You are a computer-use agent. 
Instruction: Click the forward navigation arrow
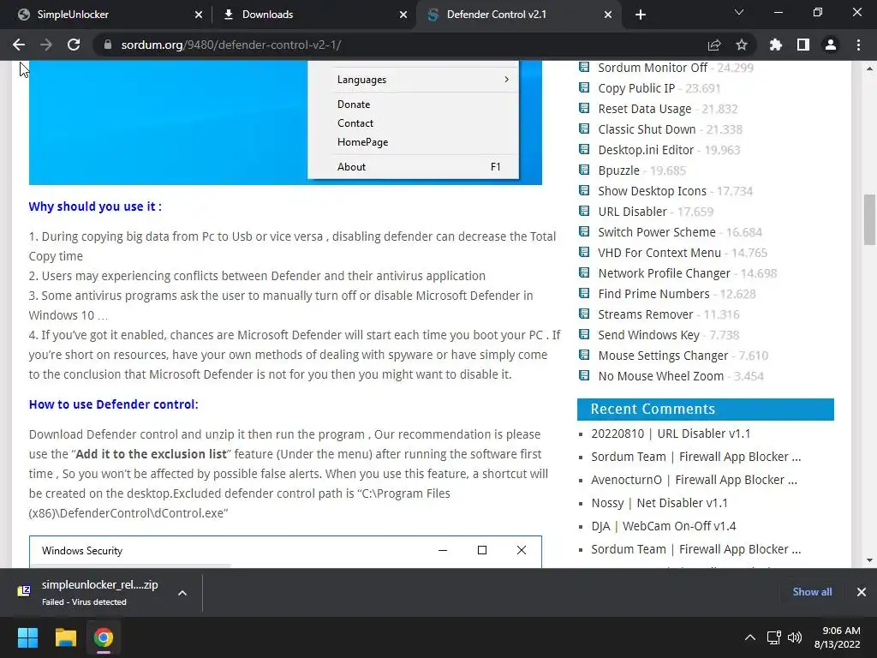click(x=46, y=45)
